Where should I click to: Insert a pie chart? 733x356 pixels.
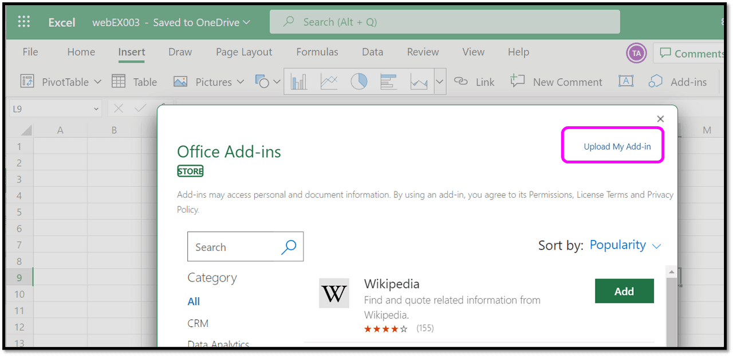(x=358, y=82)
